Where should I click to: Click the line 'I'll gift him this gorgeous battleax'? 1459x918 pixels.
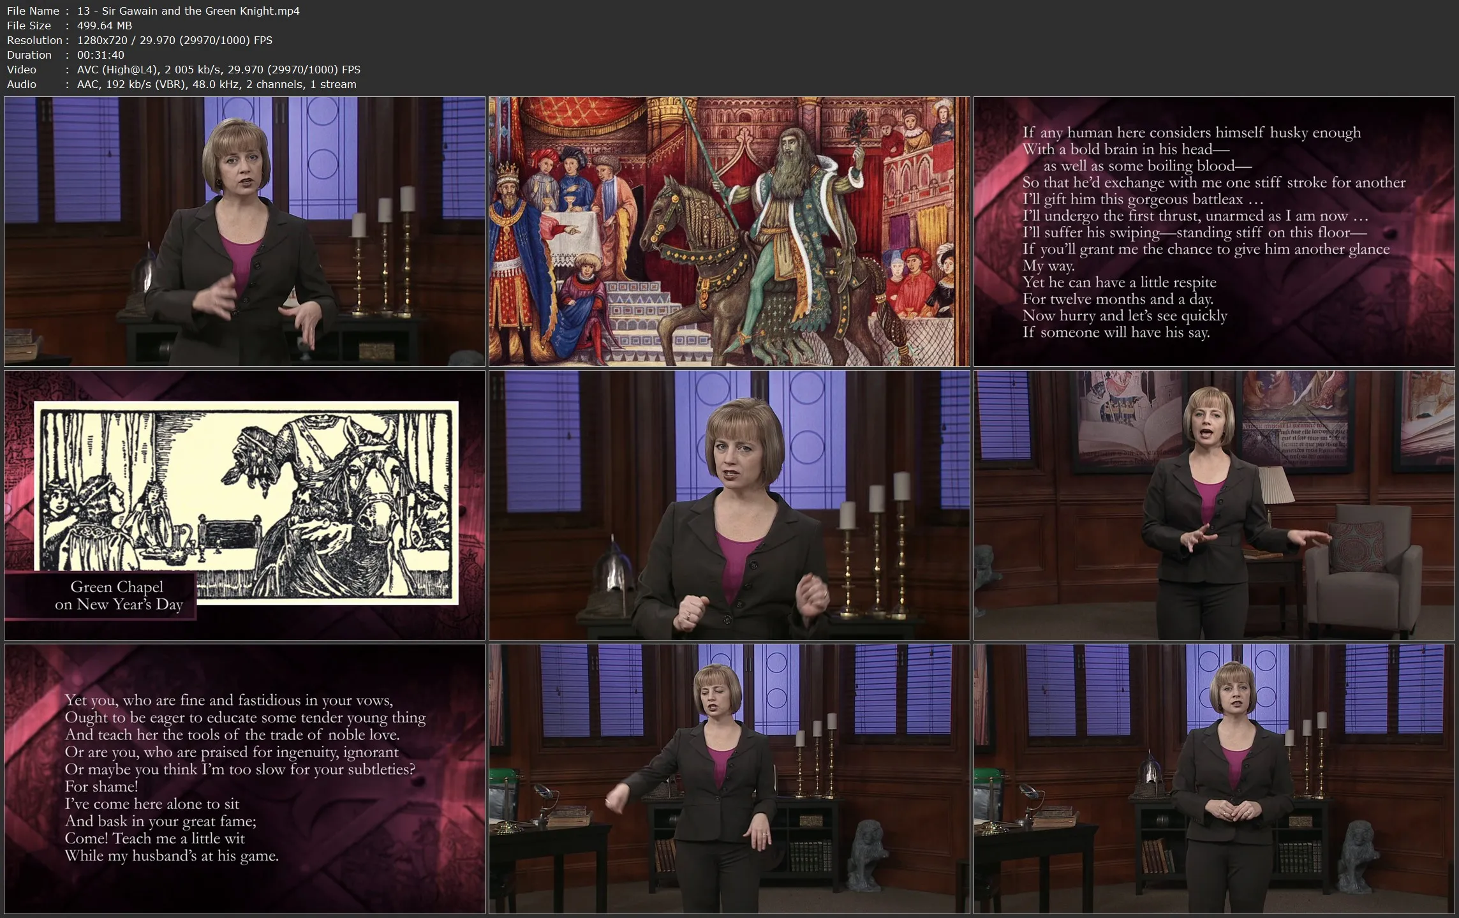pyautogui.click(x=1133, y=199)
